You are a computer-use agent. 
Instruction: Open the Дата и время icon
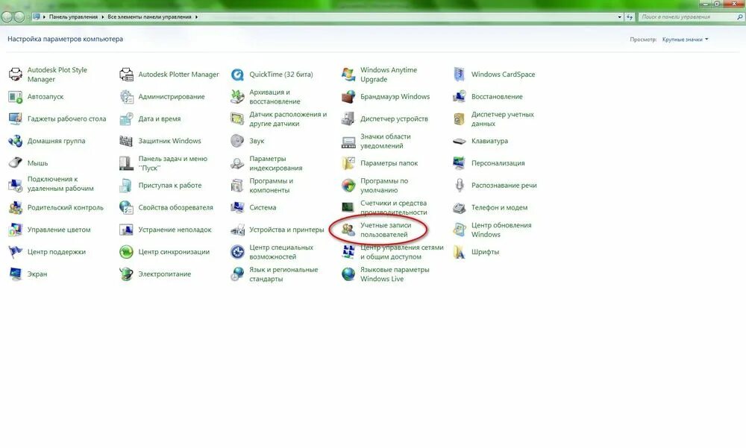point(126,119)
